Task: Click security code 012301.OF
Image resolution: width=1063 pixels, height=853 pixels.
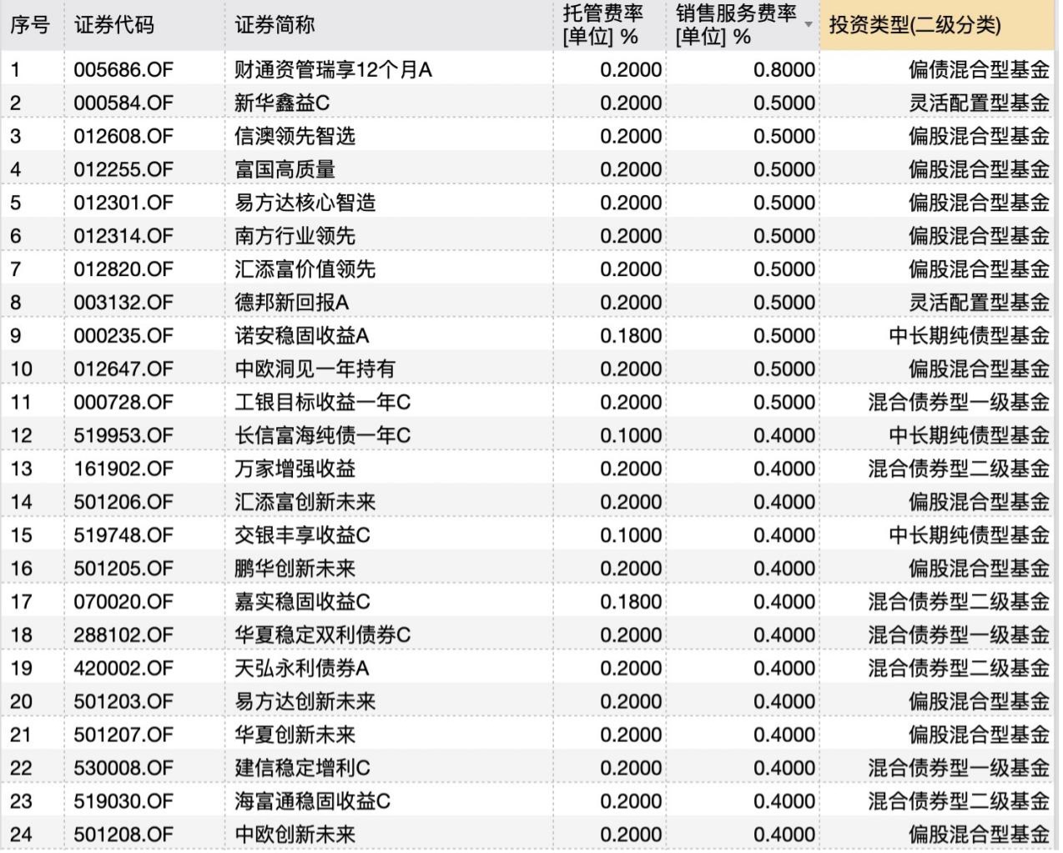Action: [123, 203]
